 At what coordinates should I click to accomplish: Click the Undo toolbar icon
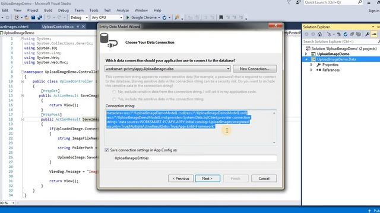coord(49,17)
